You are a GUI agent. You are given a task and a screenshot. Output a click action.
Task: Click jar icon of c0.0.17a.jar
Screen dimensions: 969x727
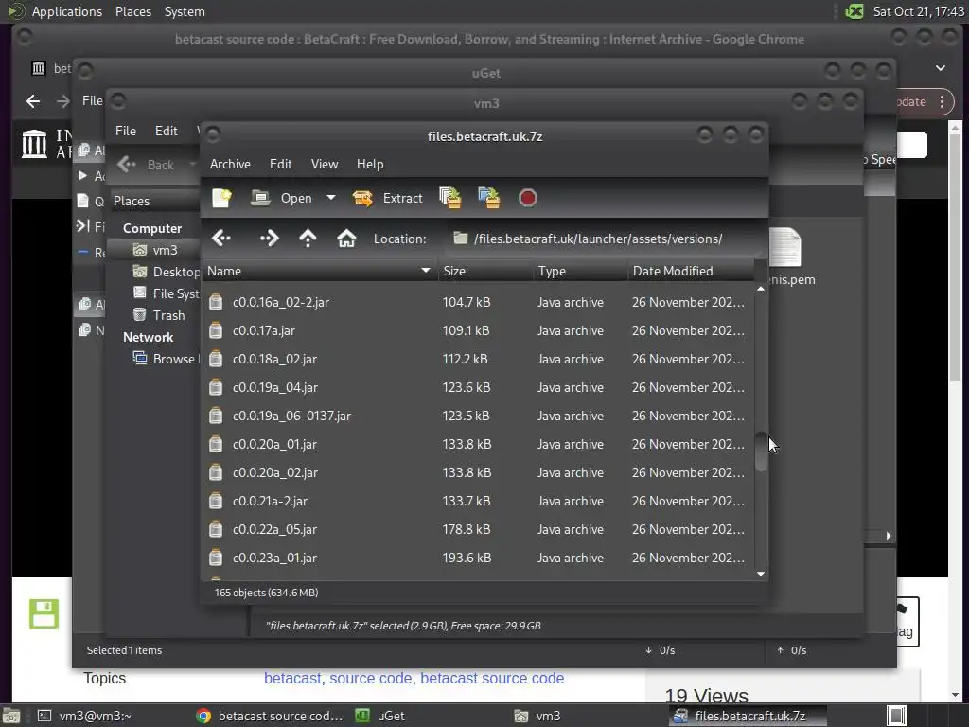[216, 330]
